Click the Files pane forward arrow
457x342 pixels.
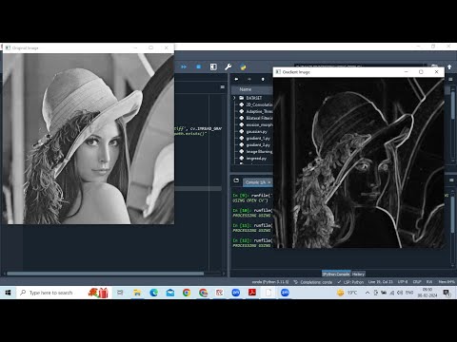click(x=249, y=79)
